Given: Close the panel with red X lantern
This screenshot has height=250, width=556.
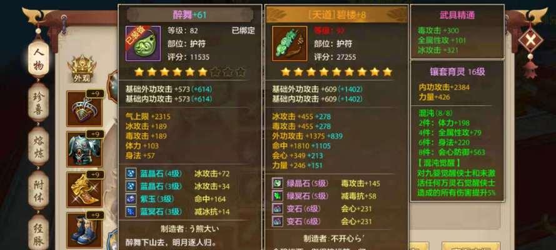Looking at the screenshot, I should (530, 40).
